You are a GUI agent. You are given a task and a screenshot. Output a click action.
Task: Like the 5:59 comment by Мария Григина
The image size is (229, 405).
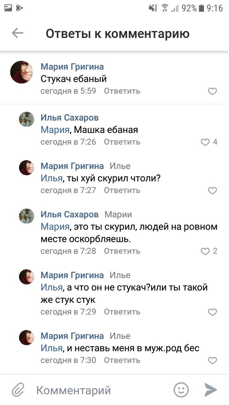click(213, 91)
